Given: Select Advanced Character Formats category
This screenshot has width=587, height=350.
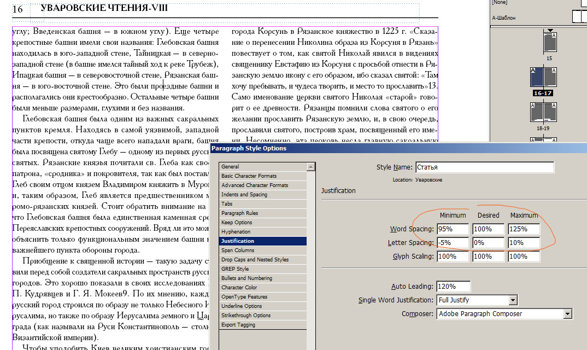Looking at the screenshot, I should click(263, 185).
